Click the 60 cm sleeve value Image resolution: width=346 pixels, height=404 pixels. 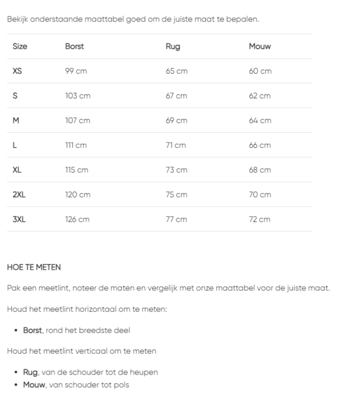pos(260,71)
